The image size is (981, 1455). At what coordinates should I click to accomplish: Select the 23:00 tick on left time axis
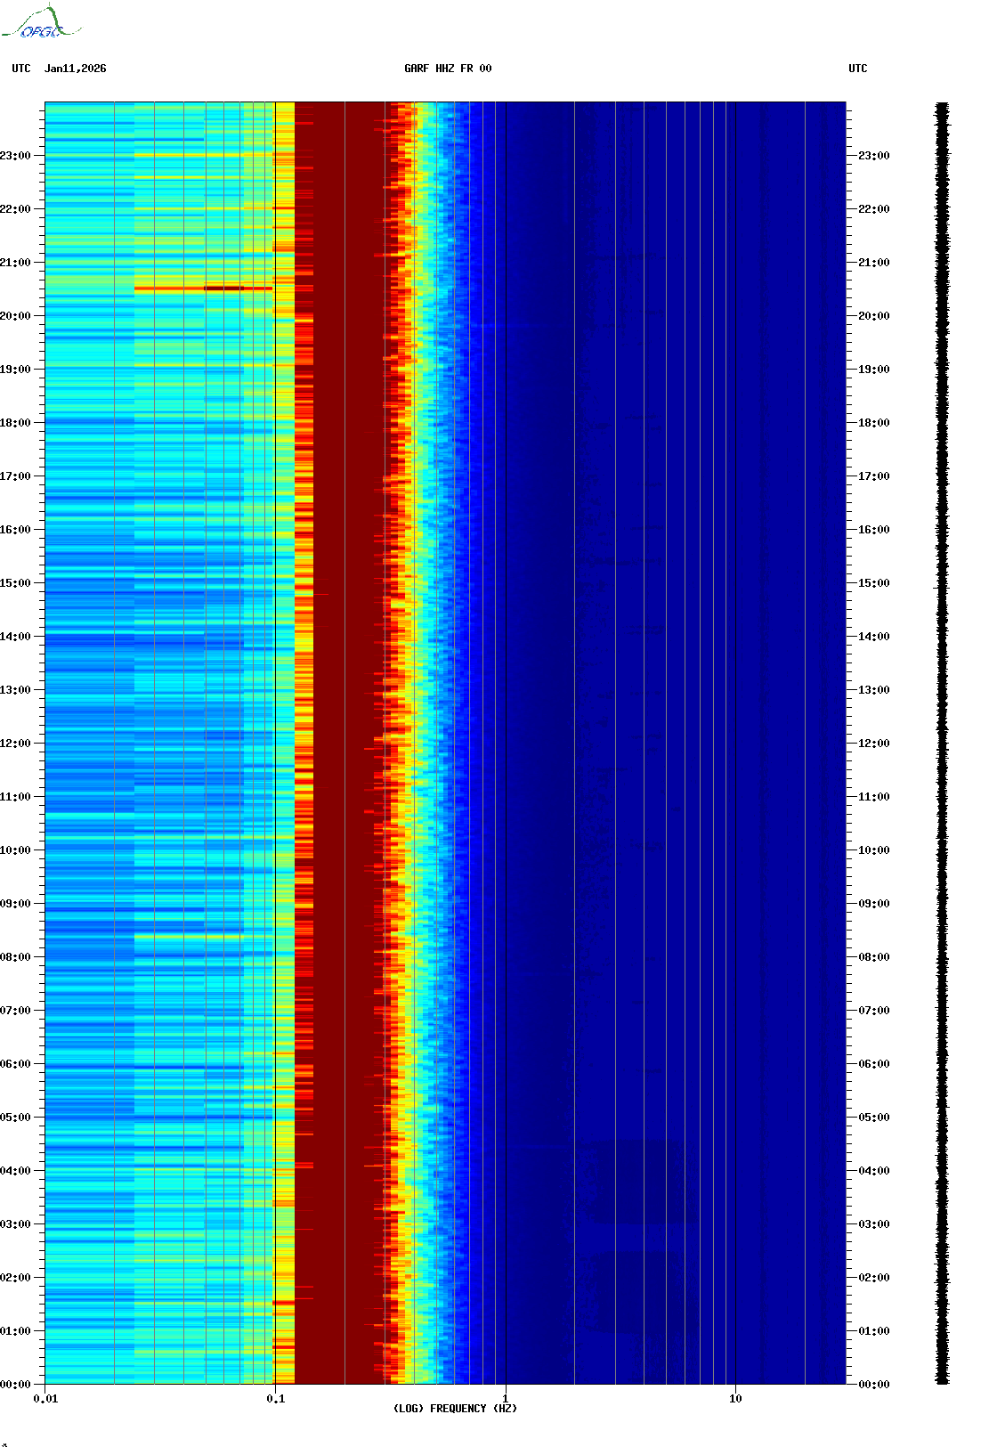pos(16,156)
